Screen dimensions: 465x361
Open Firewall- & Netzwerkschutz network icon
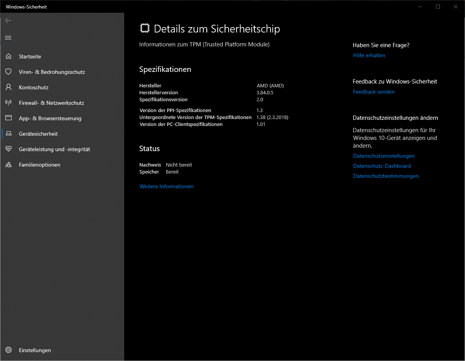pyautogui.click(x=9, y=103)
